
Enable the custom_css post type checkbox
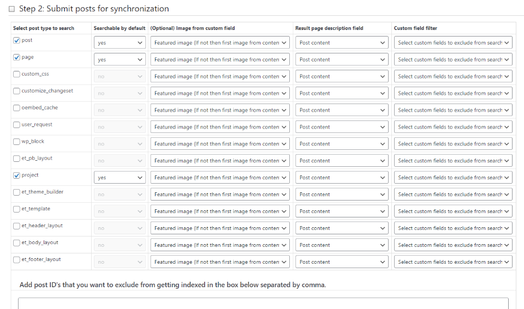[17, 74]
